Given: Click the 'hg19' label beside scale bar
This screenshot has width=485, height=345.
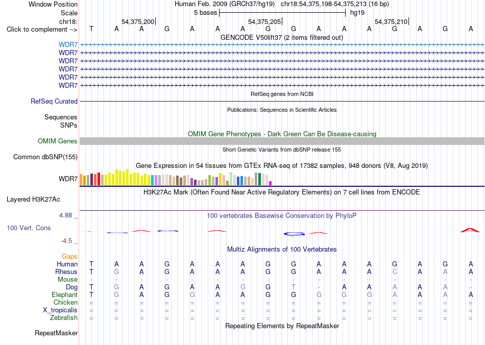Looking at the screenshot, I should click(x=357, y=13).
